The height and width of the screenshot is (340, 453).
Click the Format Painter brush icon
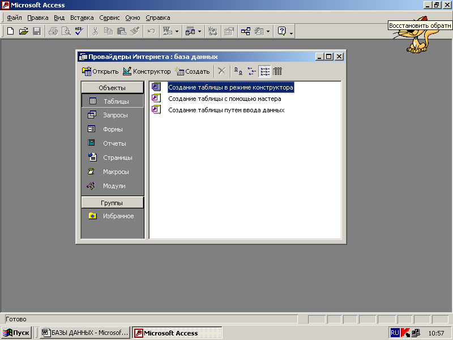point(135,31)
